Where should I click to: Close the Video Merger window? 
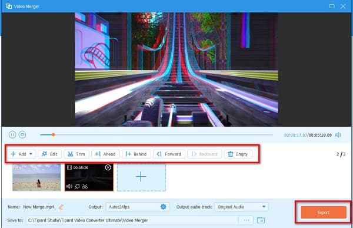343,6
